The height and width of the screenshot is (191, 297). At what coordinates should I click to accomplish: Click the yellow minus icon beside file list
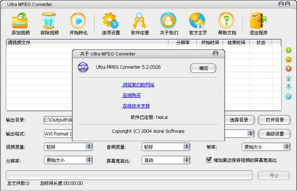pyautogui.click(x=289, y=60)
